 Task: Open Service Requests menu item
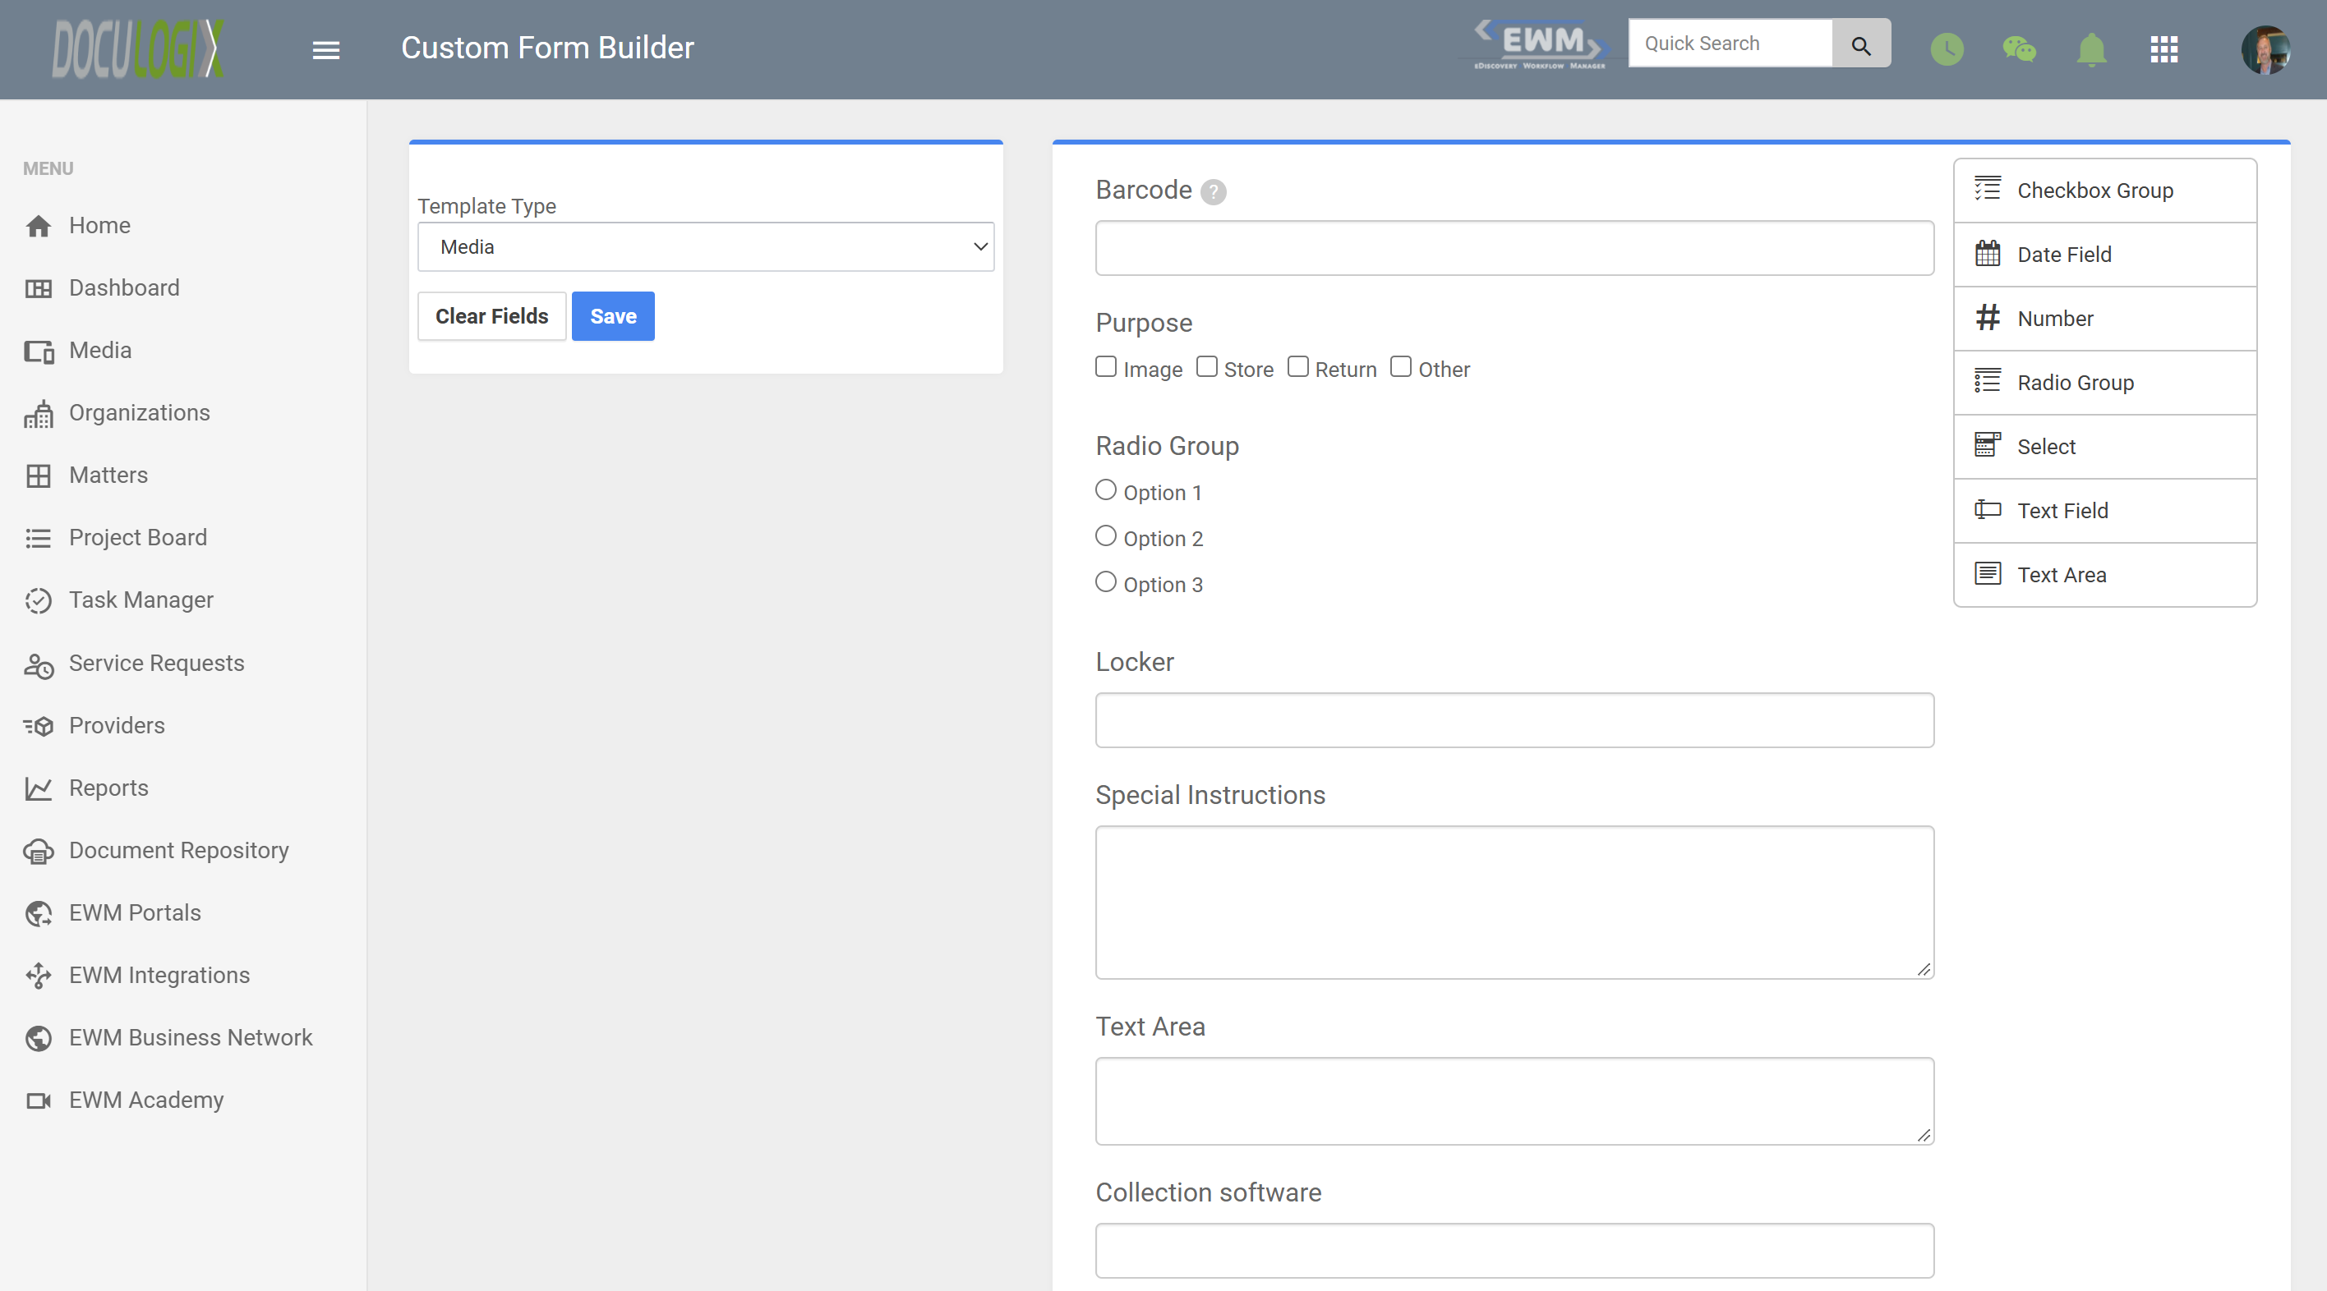[135, 664]
